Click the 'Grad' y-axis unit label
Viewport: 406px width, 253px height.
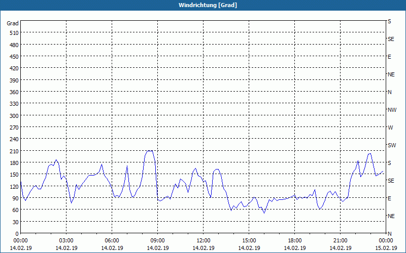[x=12, y=23]
